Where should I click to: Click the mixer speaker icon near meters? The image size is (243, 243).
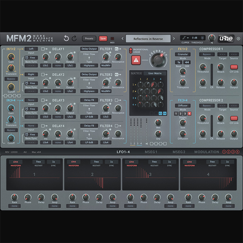147,144
